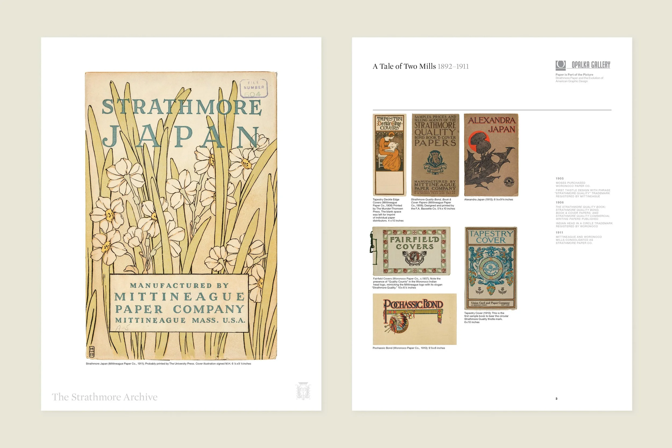
Task: Click the 'Alexandra Japan (1910)' caption
Action: (489, 199)
